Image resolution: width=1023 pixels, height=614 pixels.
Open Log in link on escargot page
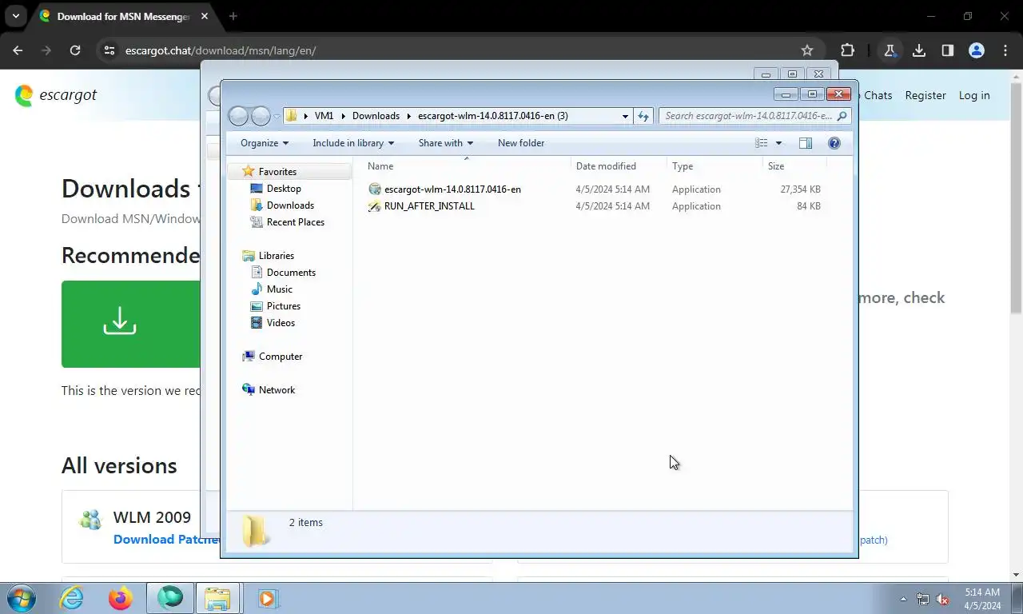974,95
